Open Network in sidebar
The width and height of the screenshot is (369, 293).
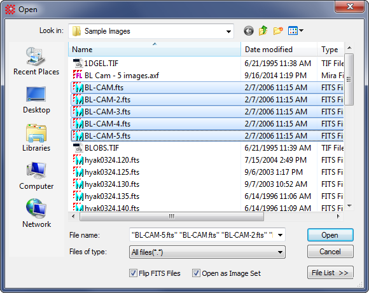[36, 214]
